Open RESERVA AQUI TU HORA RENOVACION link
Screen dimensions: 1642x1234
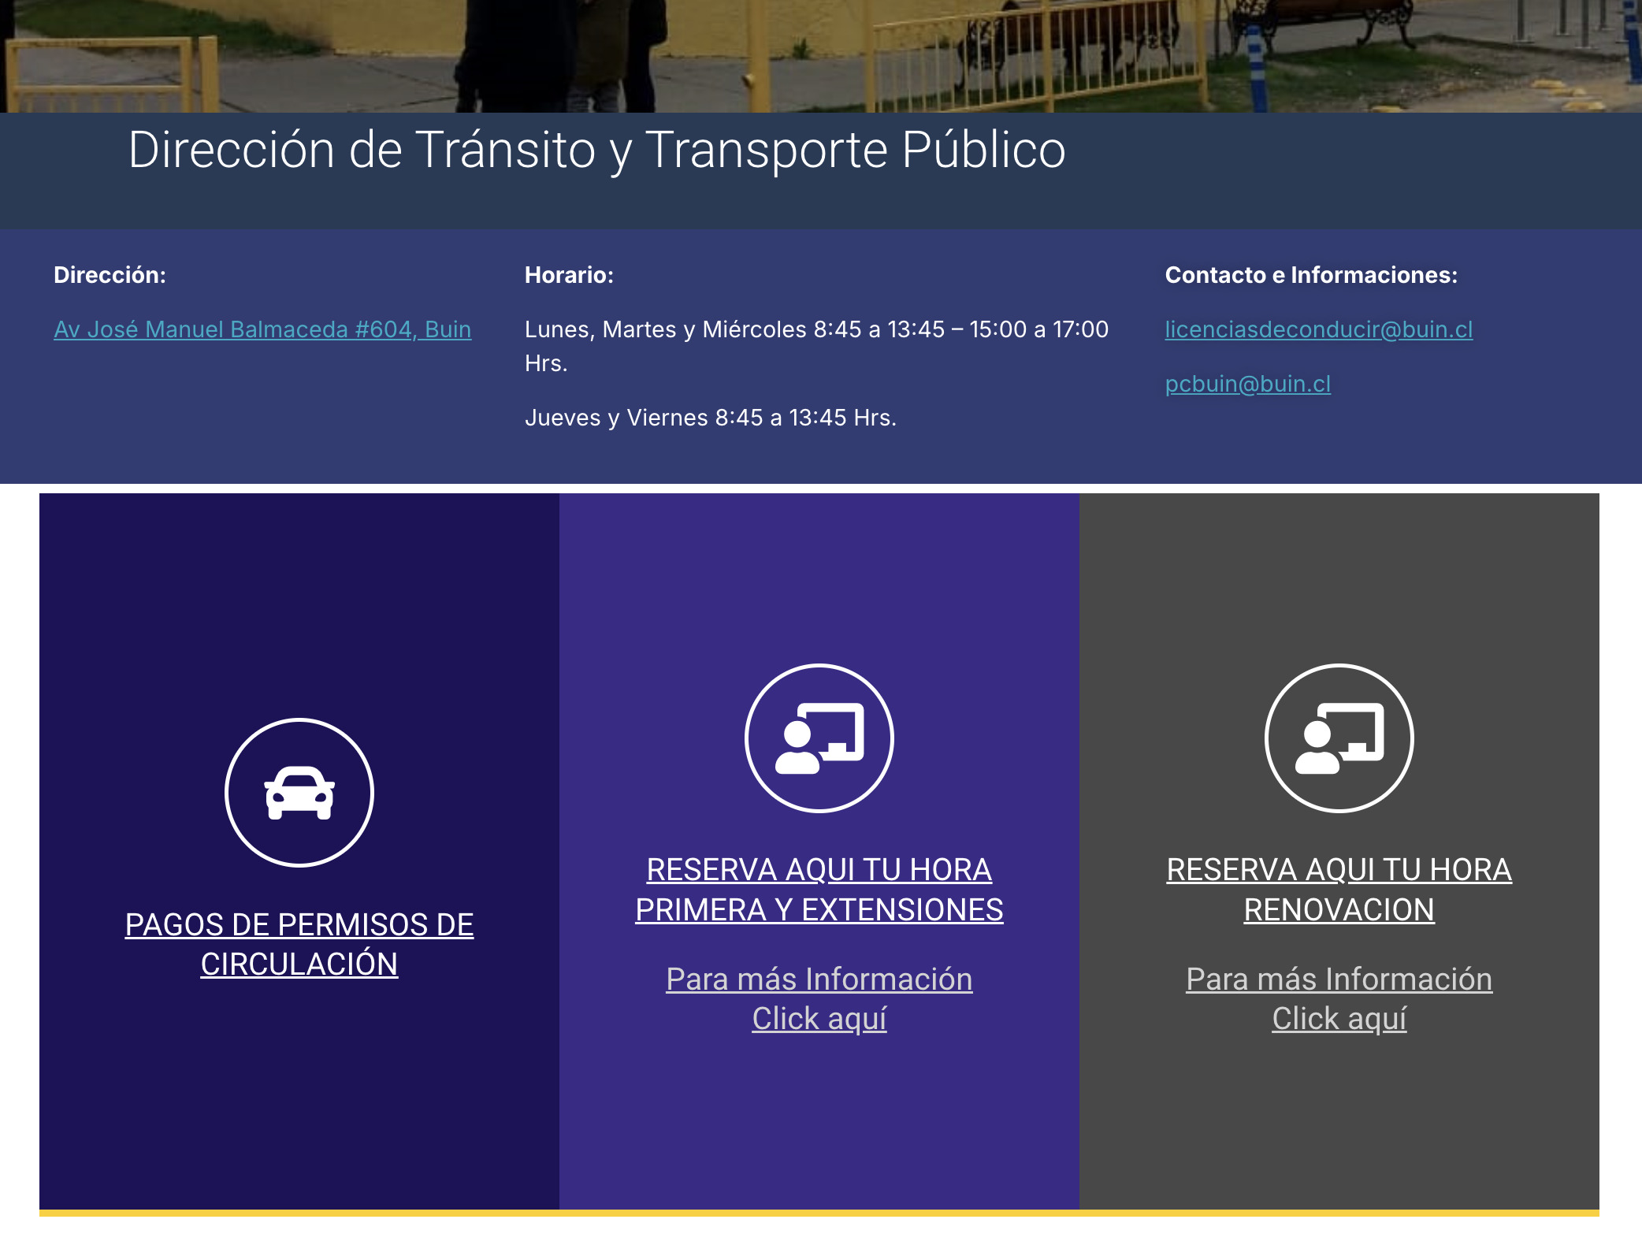pos(1339,889)
